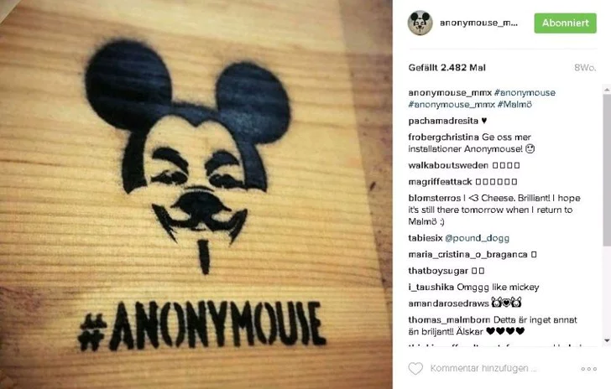611x389 pixels.
Task: Click the heart like icon
Action: 415,368
